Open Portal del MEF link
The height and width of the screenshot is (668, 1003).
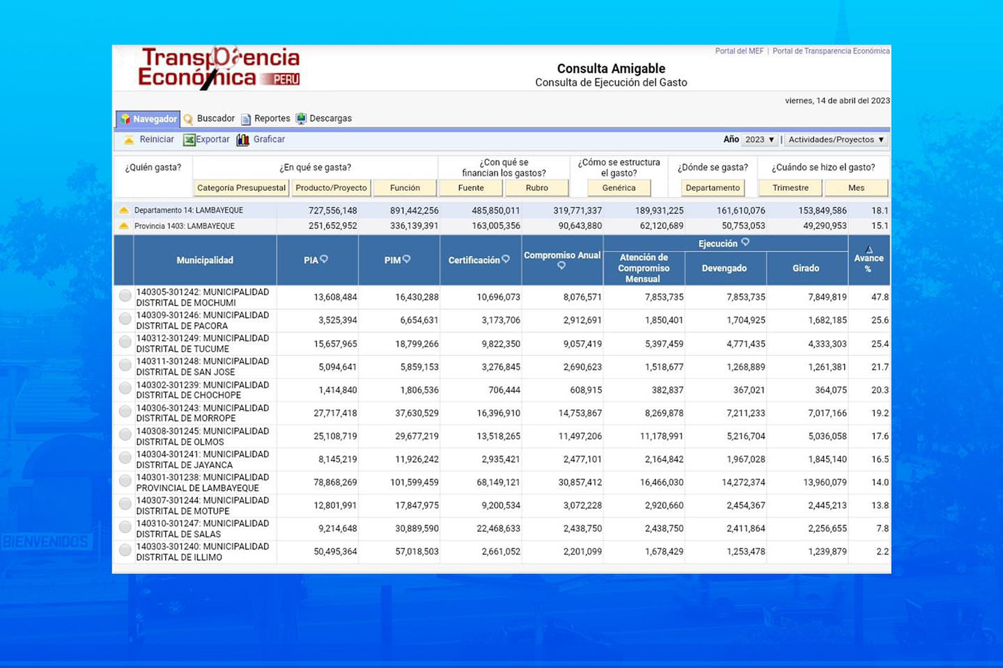(739, 51)
